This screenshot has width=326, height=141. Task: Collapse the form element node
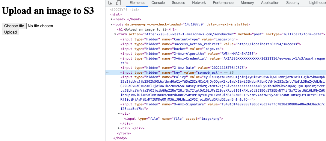(x=115, y=34)
